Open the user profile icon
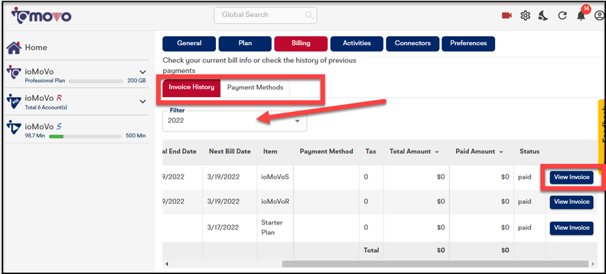 coord(600,15)
